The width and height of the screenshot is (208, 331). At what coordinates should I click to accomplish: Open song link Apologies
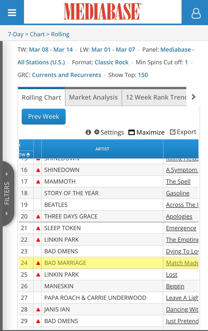[x=179, y=217]
